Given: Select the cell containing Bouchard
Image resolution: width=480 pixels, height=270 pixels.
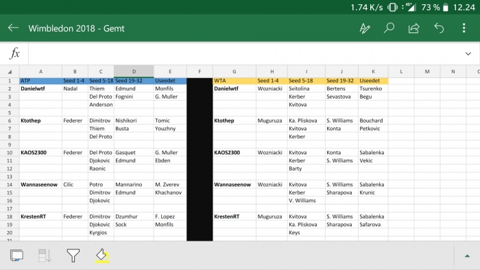Looking at the screenshot, I should pyautogui.click(x=373, y=121).
